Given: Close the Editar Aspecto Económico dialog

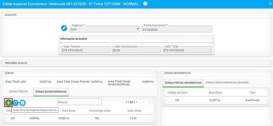Looking at the screenshot, I should click(270, 4).
